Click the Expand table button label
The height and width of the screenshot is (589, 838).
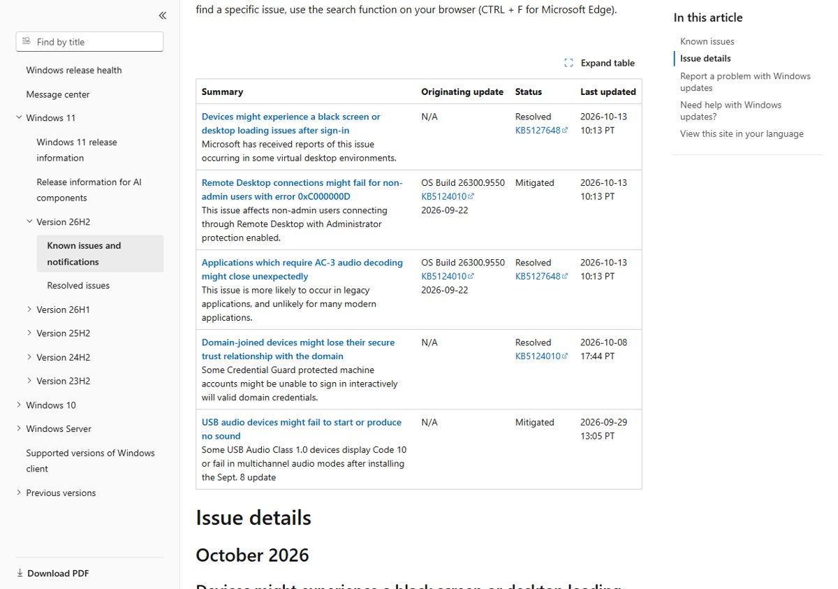[608, 63]
